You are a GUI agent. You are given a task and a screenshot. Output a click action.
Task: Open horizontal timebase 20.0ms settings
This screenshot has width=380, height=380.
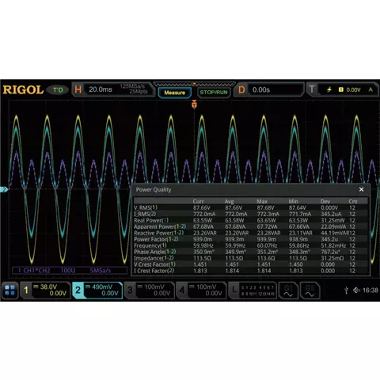[x=112, y=89]
